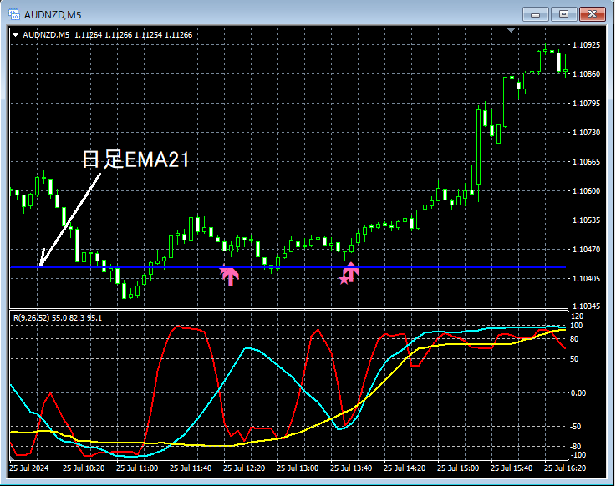The height and width of the screenshot is (486, 616).
Task: Click price label 1.10345 on the scale
Action: 587,306
